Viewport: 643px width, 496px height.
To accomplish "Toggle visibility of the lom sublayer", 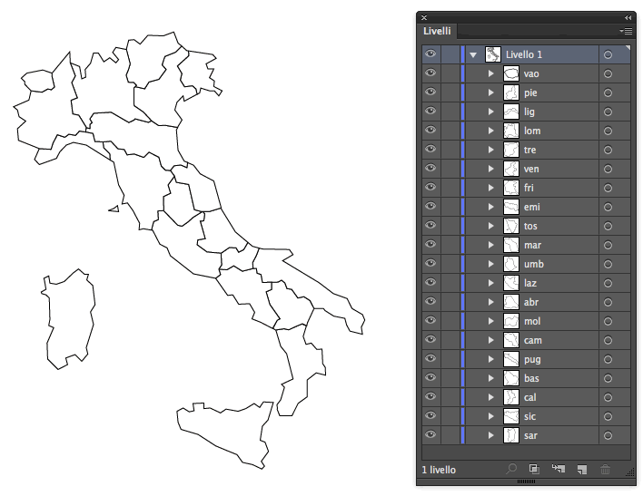I will point(430,131).
